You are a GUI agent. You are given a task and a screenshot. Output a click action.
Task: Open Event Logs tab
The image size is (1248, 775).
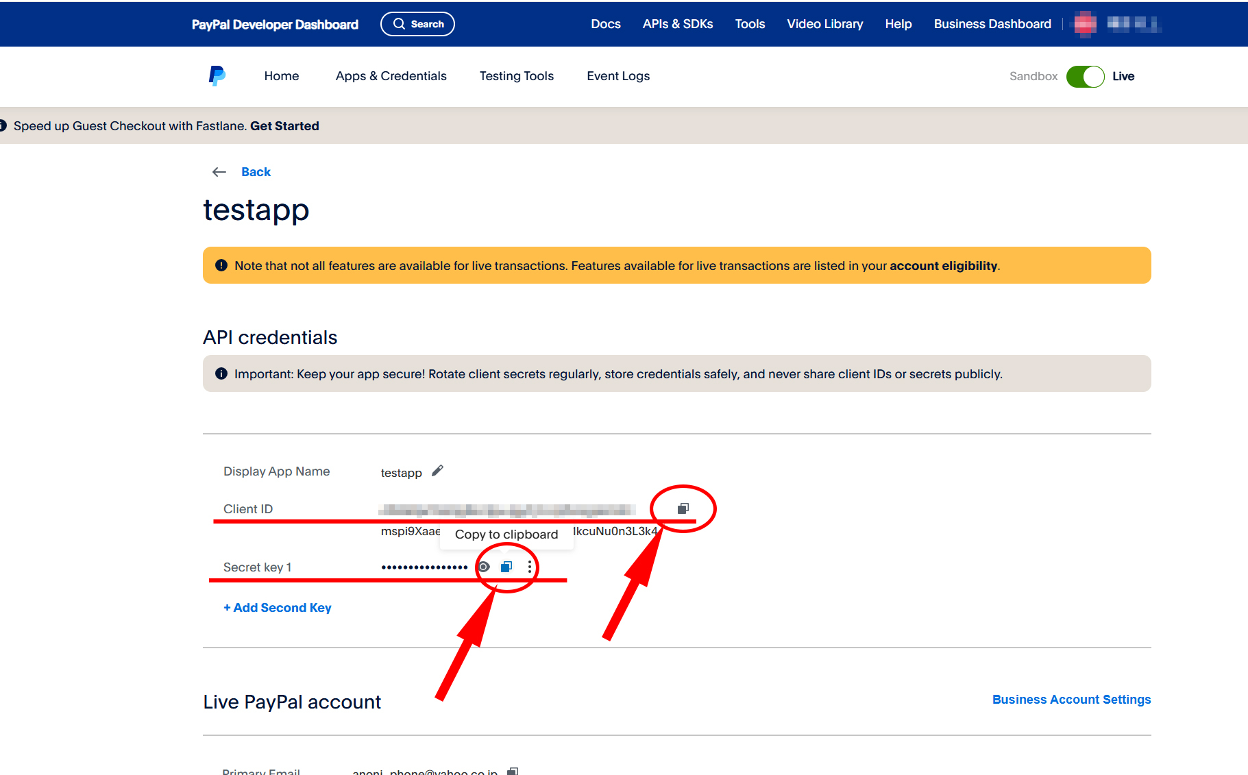click(618, 76)
